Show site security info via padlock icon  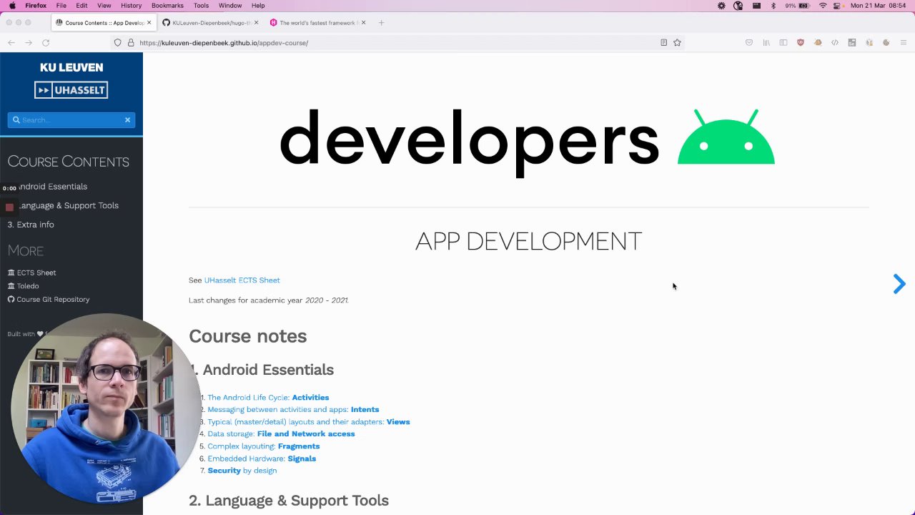[131, 43]
